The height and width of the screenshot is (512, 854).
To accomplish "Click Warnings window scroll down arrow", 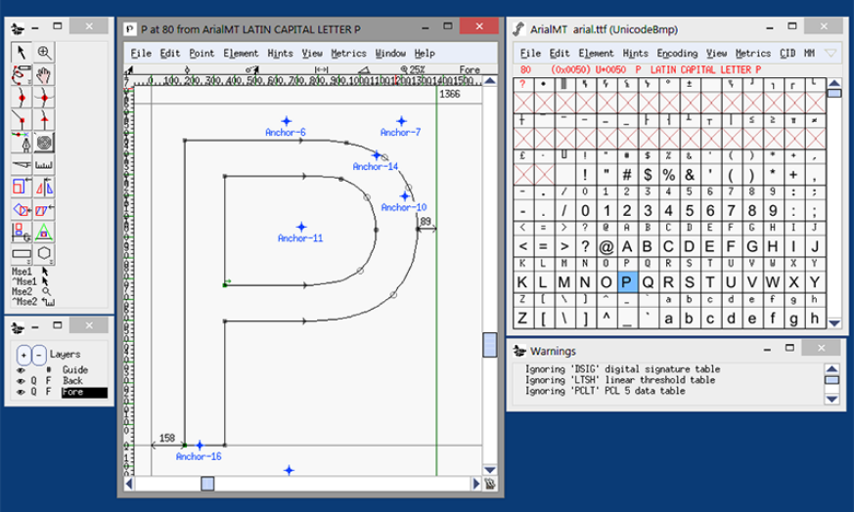I will (832, 399).
